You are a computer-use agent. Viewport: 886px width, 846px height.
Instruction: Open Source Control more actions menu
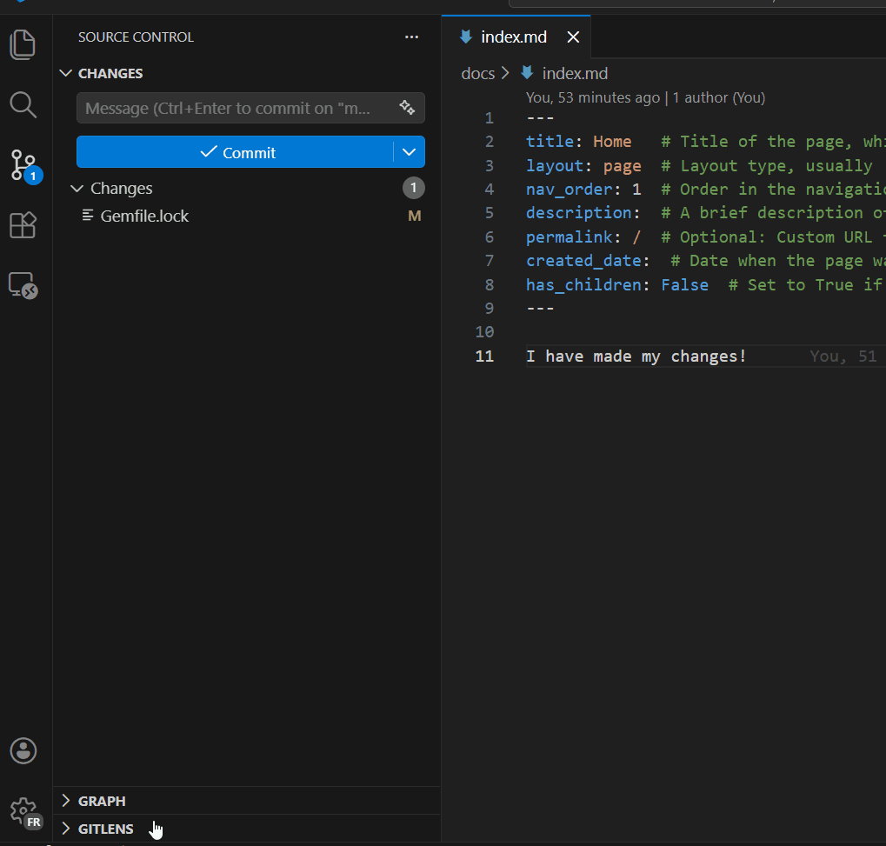(x=411, y=37)
